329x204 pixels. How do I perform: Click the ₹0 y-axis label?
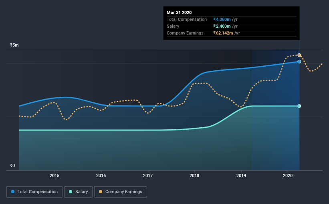tap(12, 165)
